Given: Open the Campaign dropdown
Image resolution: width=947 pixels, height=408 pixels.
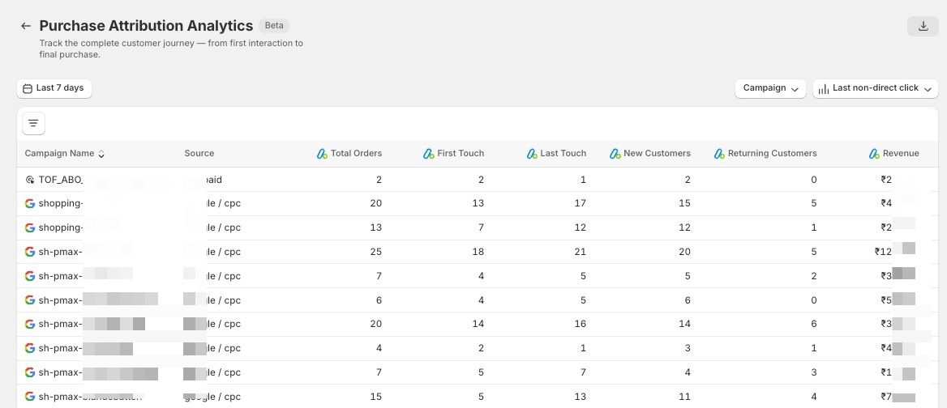Looking at the screenshot, I should tap(769, 88).
